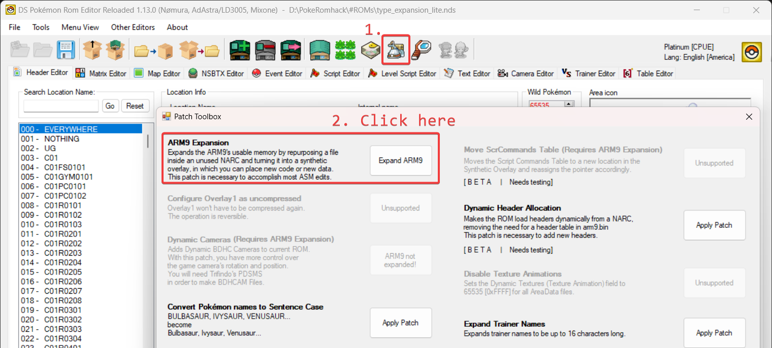Switch to the Matrix Editor tab

coord(101,74)
